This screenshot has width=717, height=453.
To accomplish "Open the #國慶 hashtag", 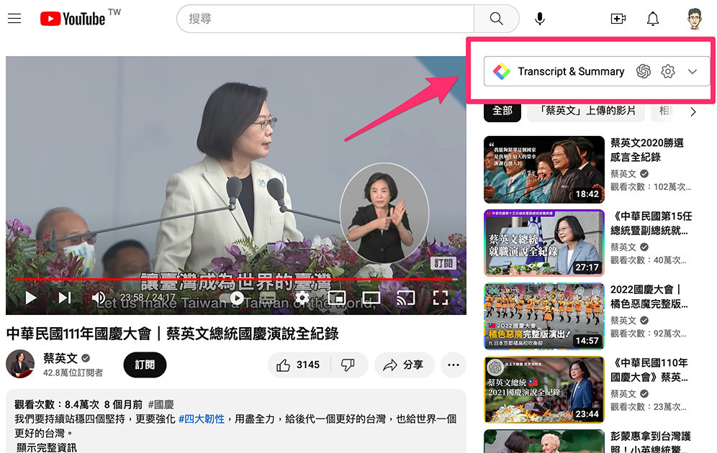I will pos(161,405).
